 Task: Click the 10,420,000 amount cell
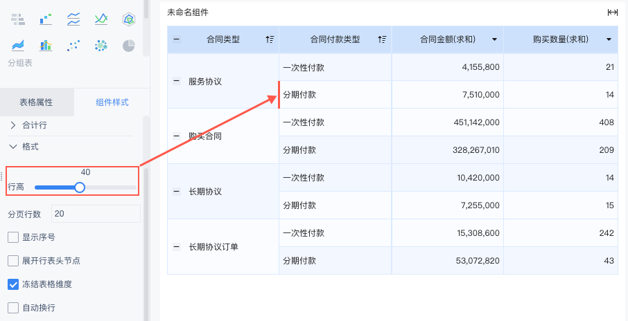448,178
